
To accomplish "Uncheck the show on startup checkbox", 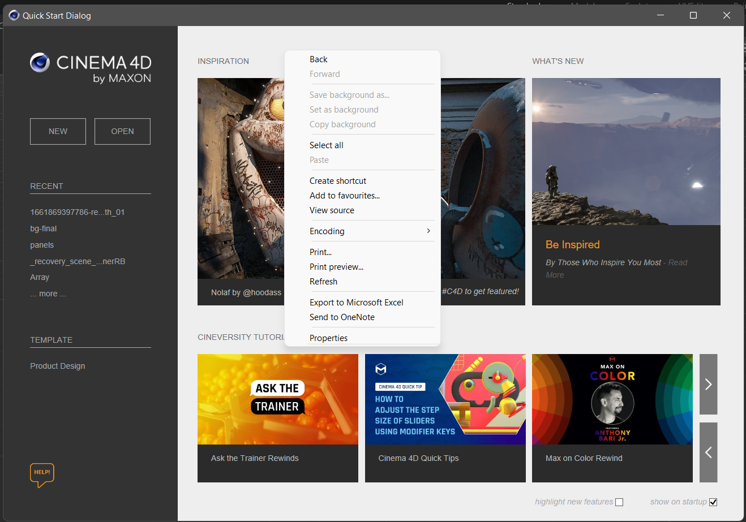I will click(x=713, y=502).
